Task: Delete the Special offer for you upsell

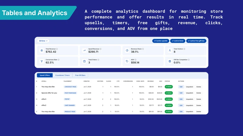Action: tap(199, 93)
